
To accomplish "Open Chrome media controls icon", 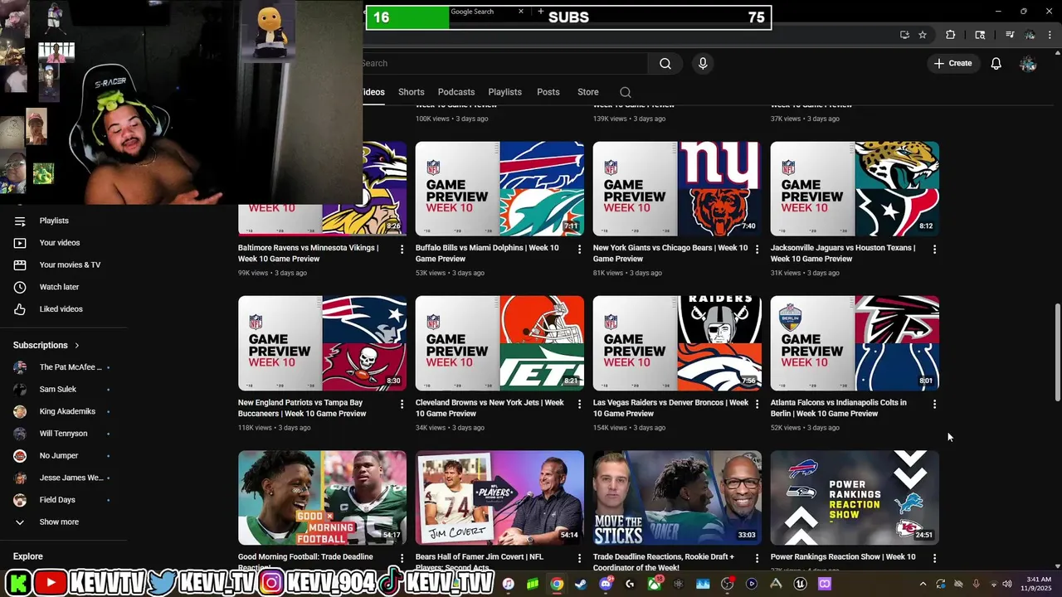I will [1009, 35].
